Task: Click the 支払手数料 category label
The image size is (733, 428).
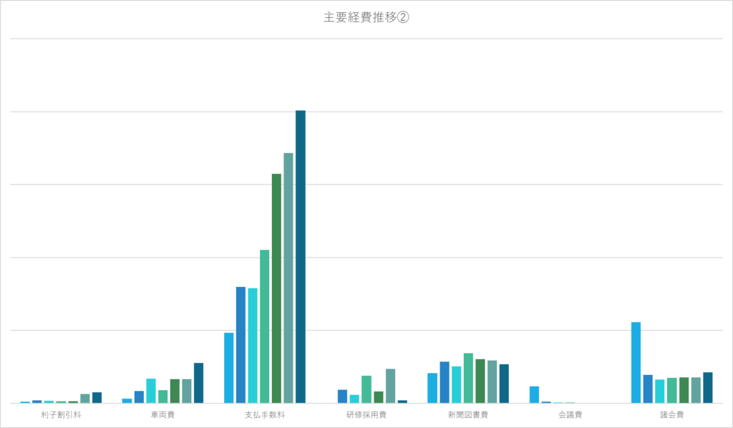Action: 264,414
